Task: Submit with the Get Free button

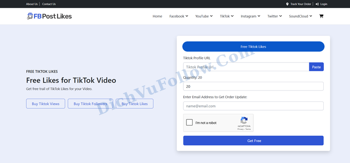Action: [x=253, y=141]
